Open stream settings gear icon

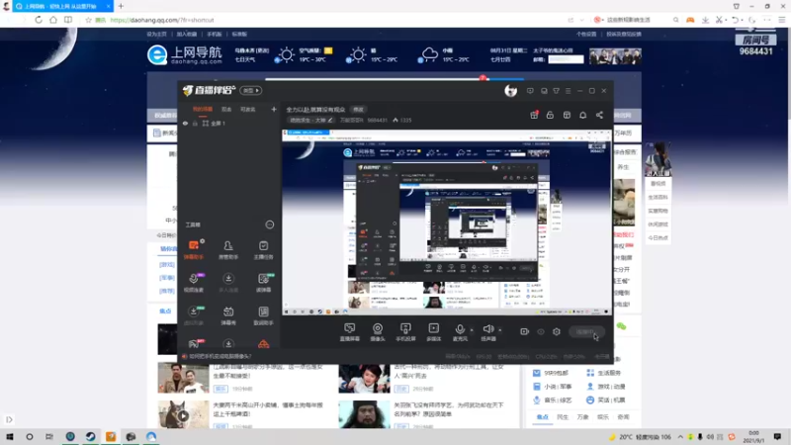(x=557, y=331)
